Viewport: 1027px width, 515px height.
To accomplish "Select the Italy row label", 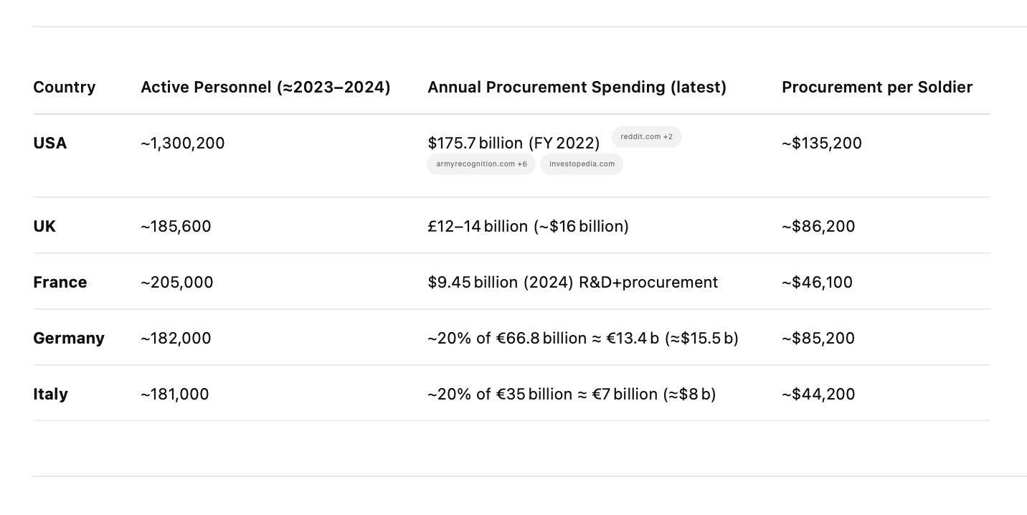I will [x=50, y=394].
